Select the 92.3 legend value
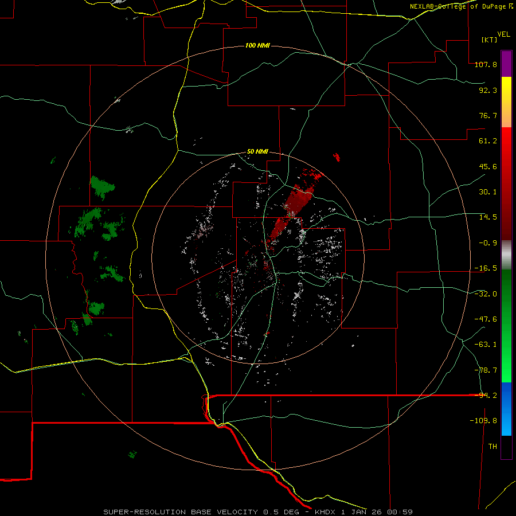 (488, 90)
